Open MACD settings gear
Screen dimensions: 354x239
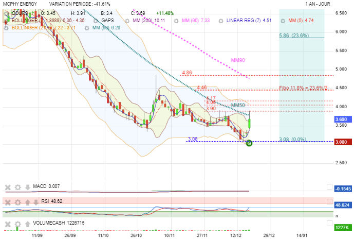coord(17,187)
